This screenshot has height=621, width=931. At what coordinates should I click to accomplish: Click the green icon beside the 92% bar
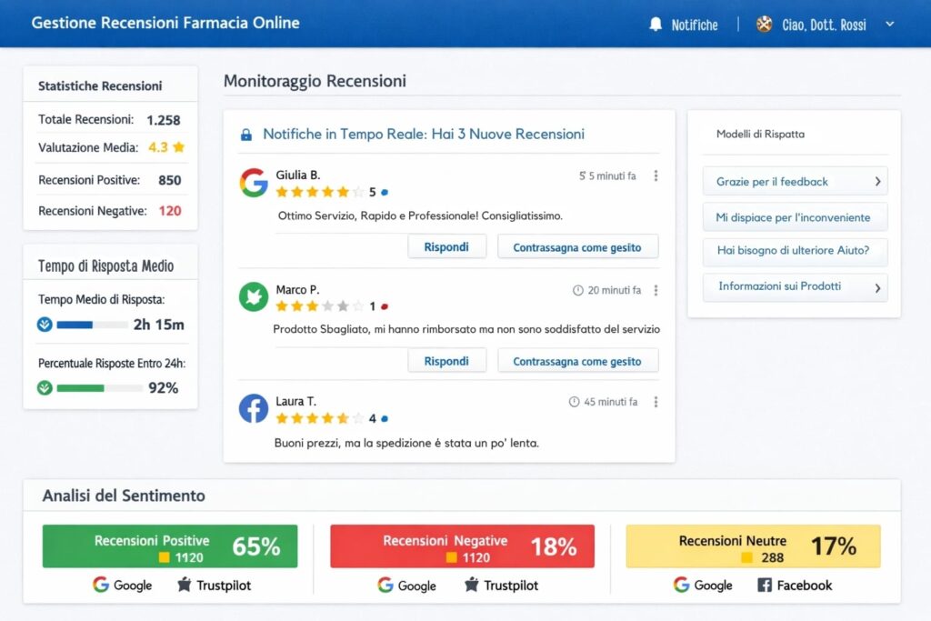click(45, 387)
